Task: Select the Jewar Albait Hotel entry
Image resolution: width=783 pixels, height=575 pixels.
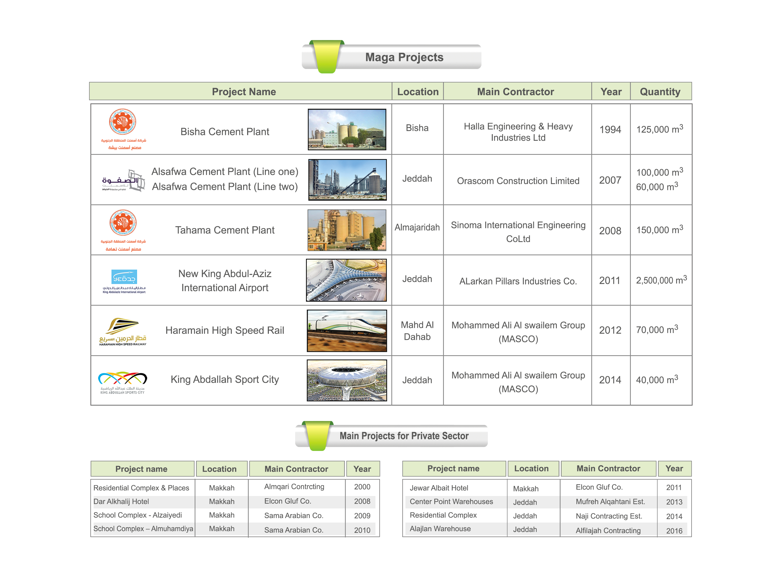Action: (x=439, y=488)
